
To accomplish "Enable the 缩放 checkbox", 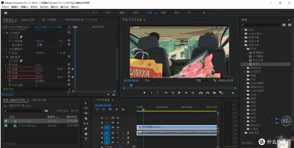I will point(37,81).
